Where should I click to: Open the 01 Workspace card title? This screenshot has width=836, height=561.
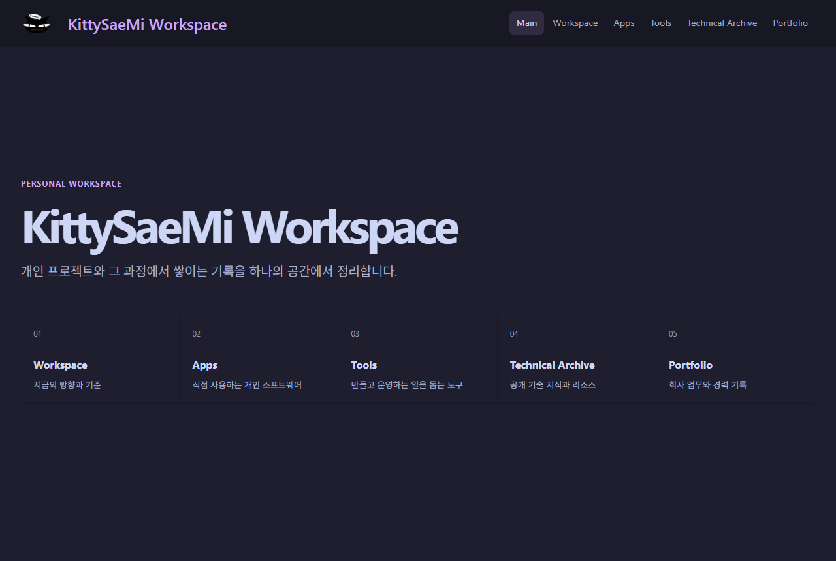click(x=60, y=365)
